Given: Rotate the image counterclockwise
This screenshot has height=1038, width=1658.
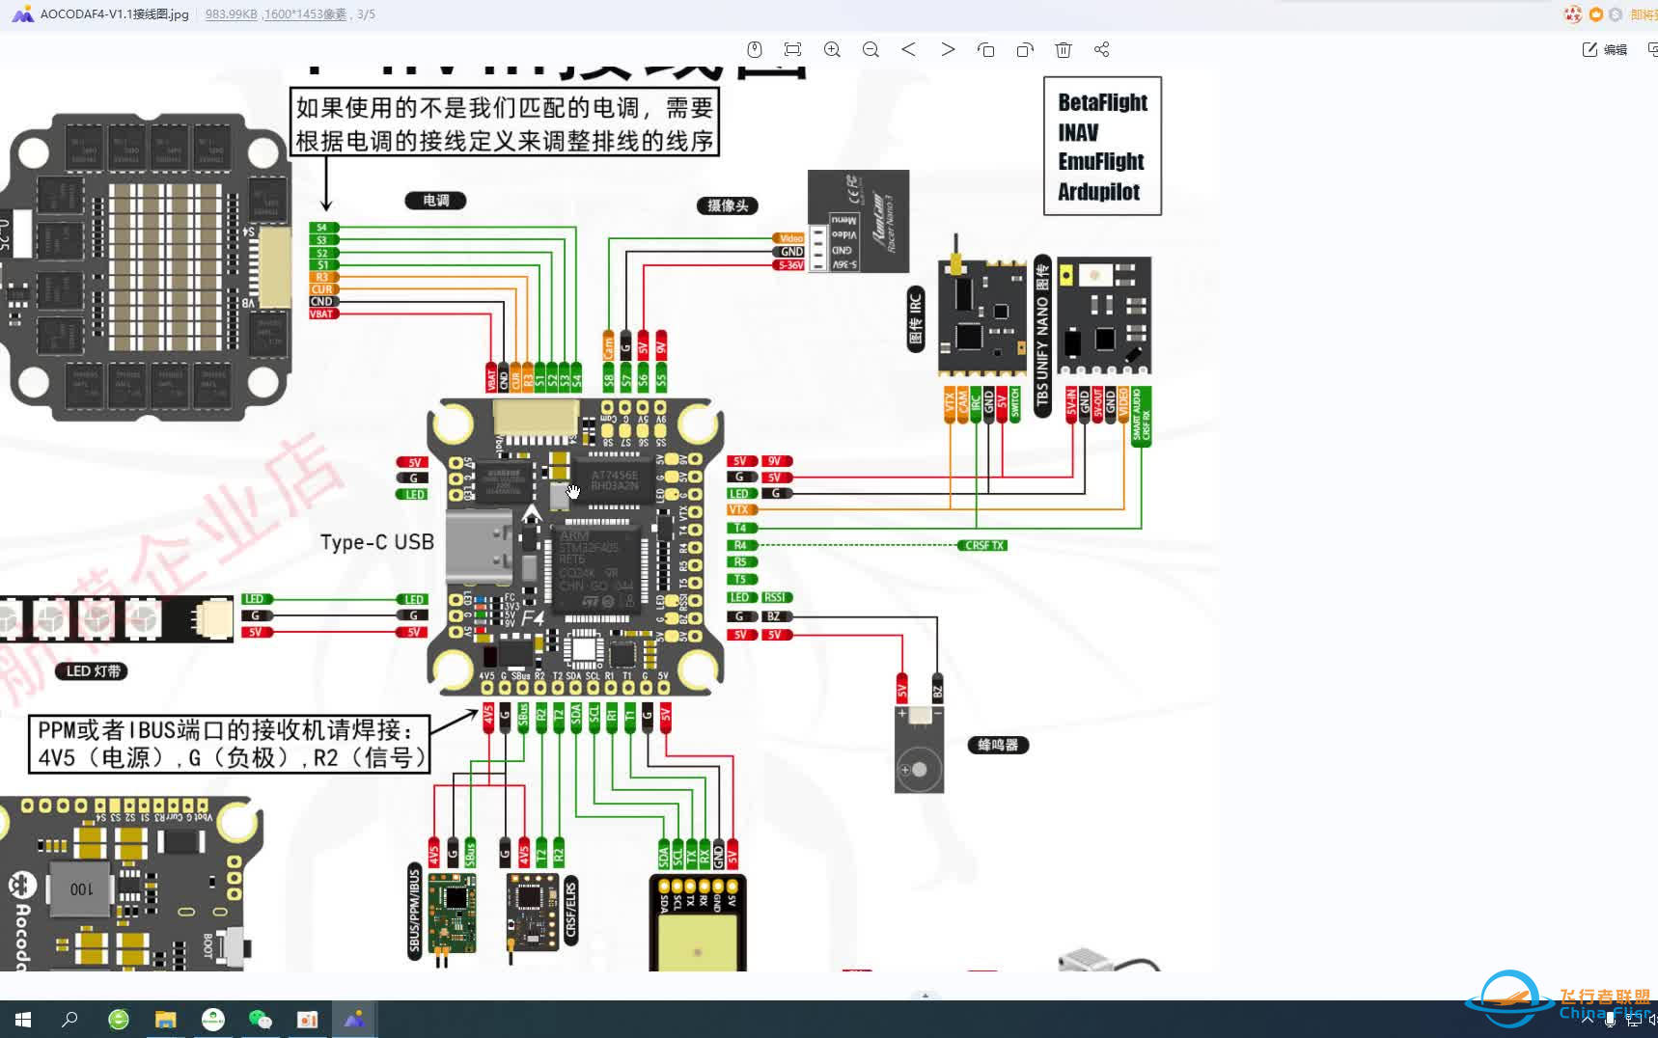Looking at the screenshot, I should (x=985, y=49).
